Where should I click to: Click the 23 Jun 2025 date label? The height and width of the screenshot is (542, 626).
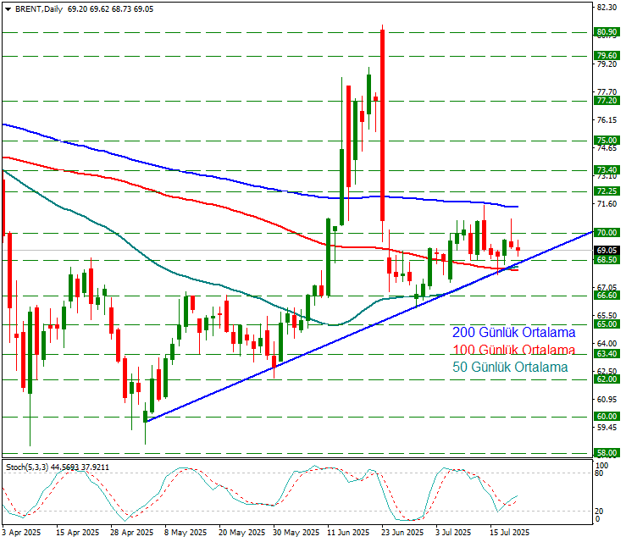pos(402,533)
